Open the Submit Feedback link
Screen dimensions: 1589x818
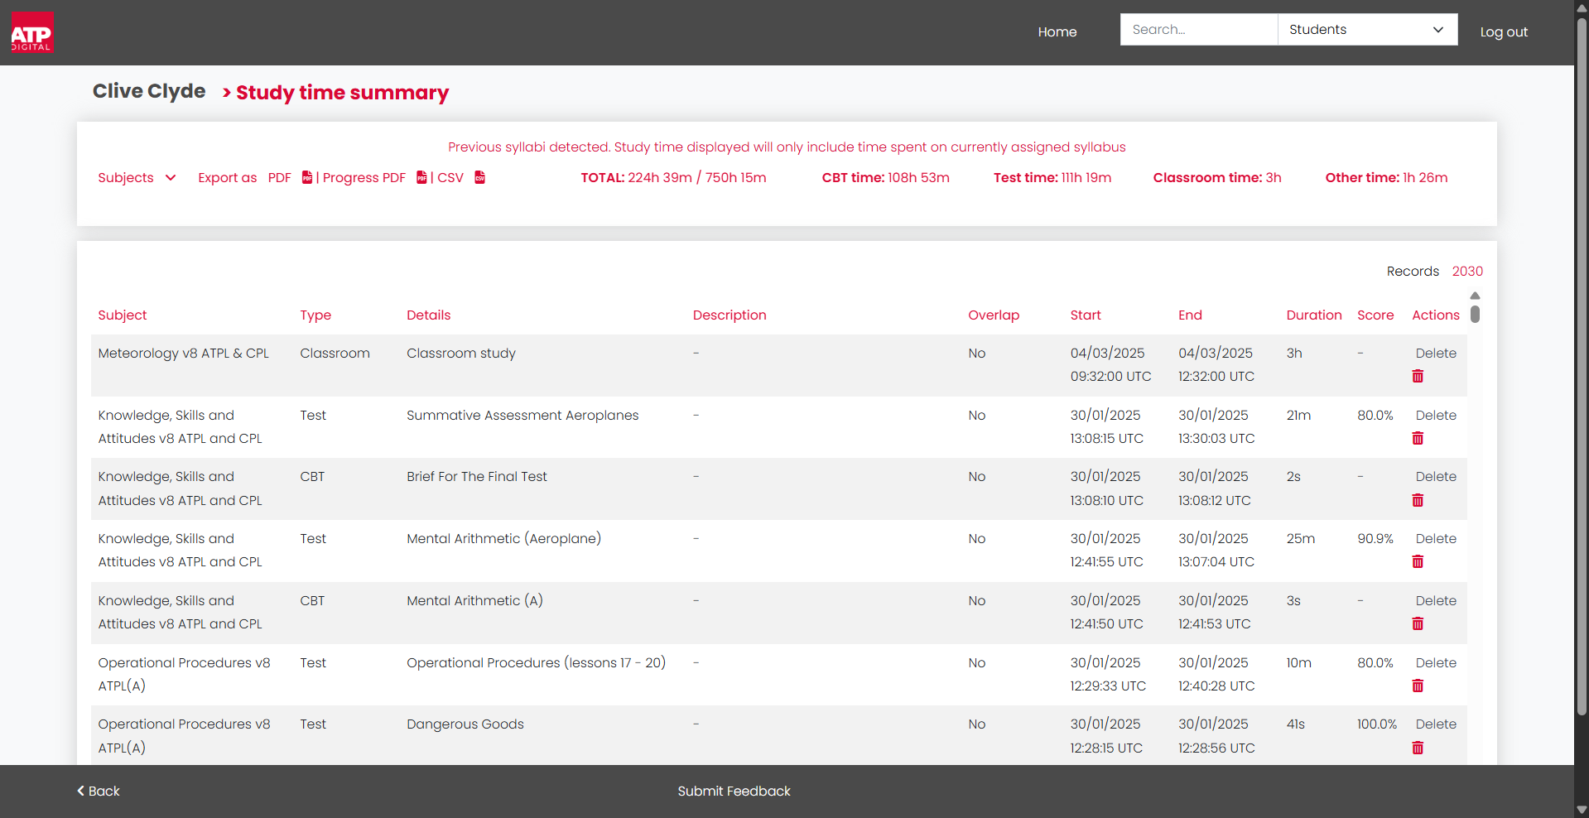734,791
